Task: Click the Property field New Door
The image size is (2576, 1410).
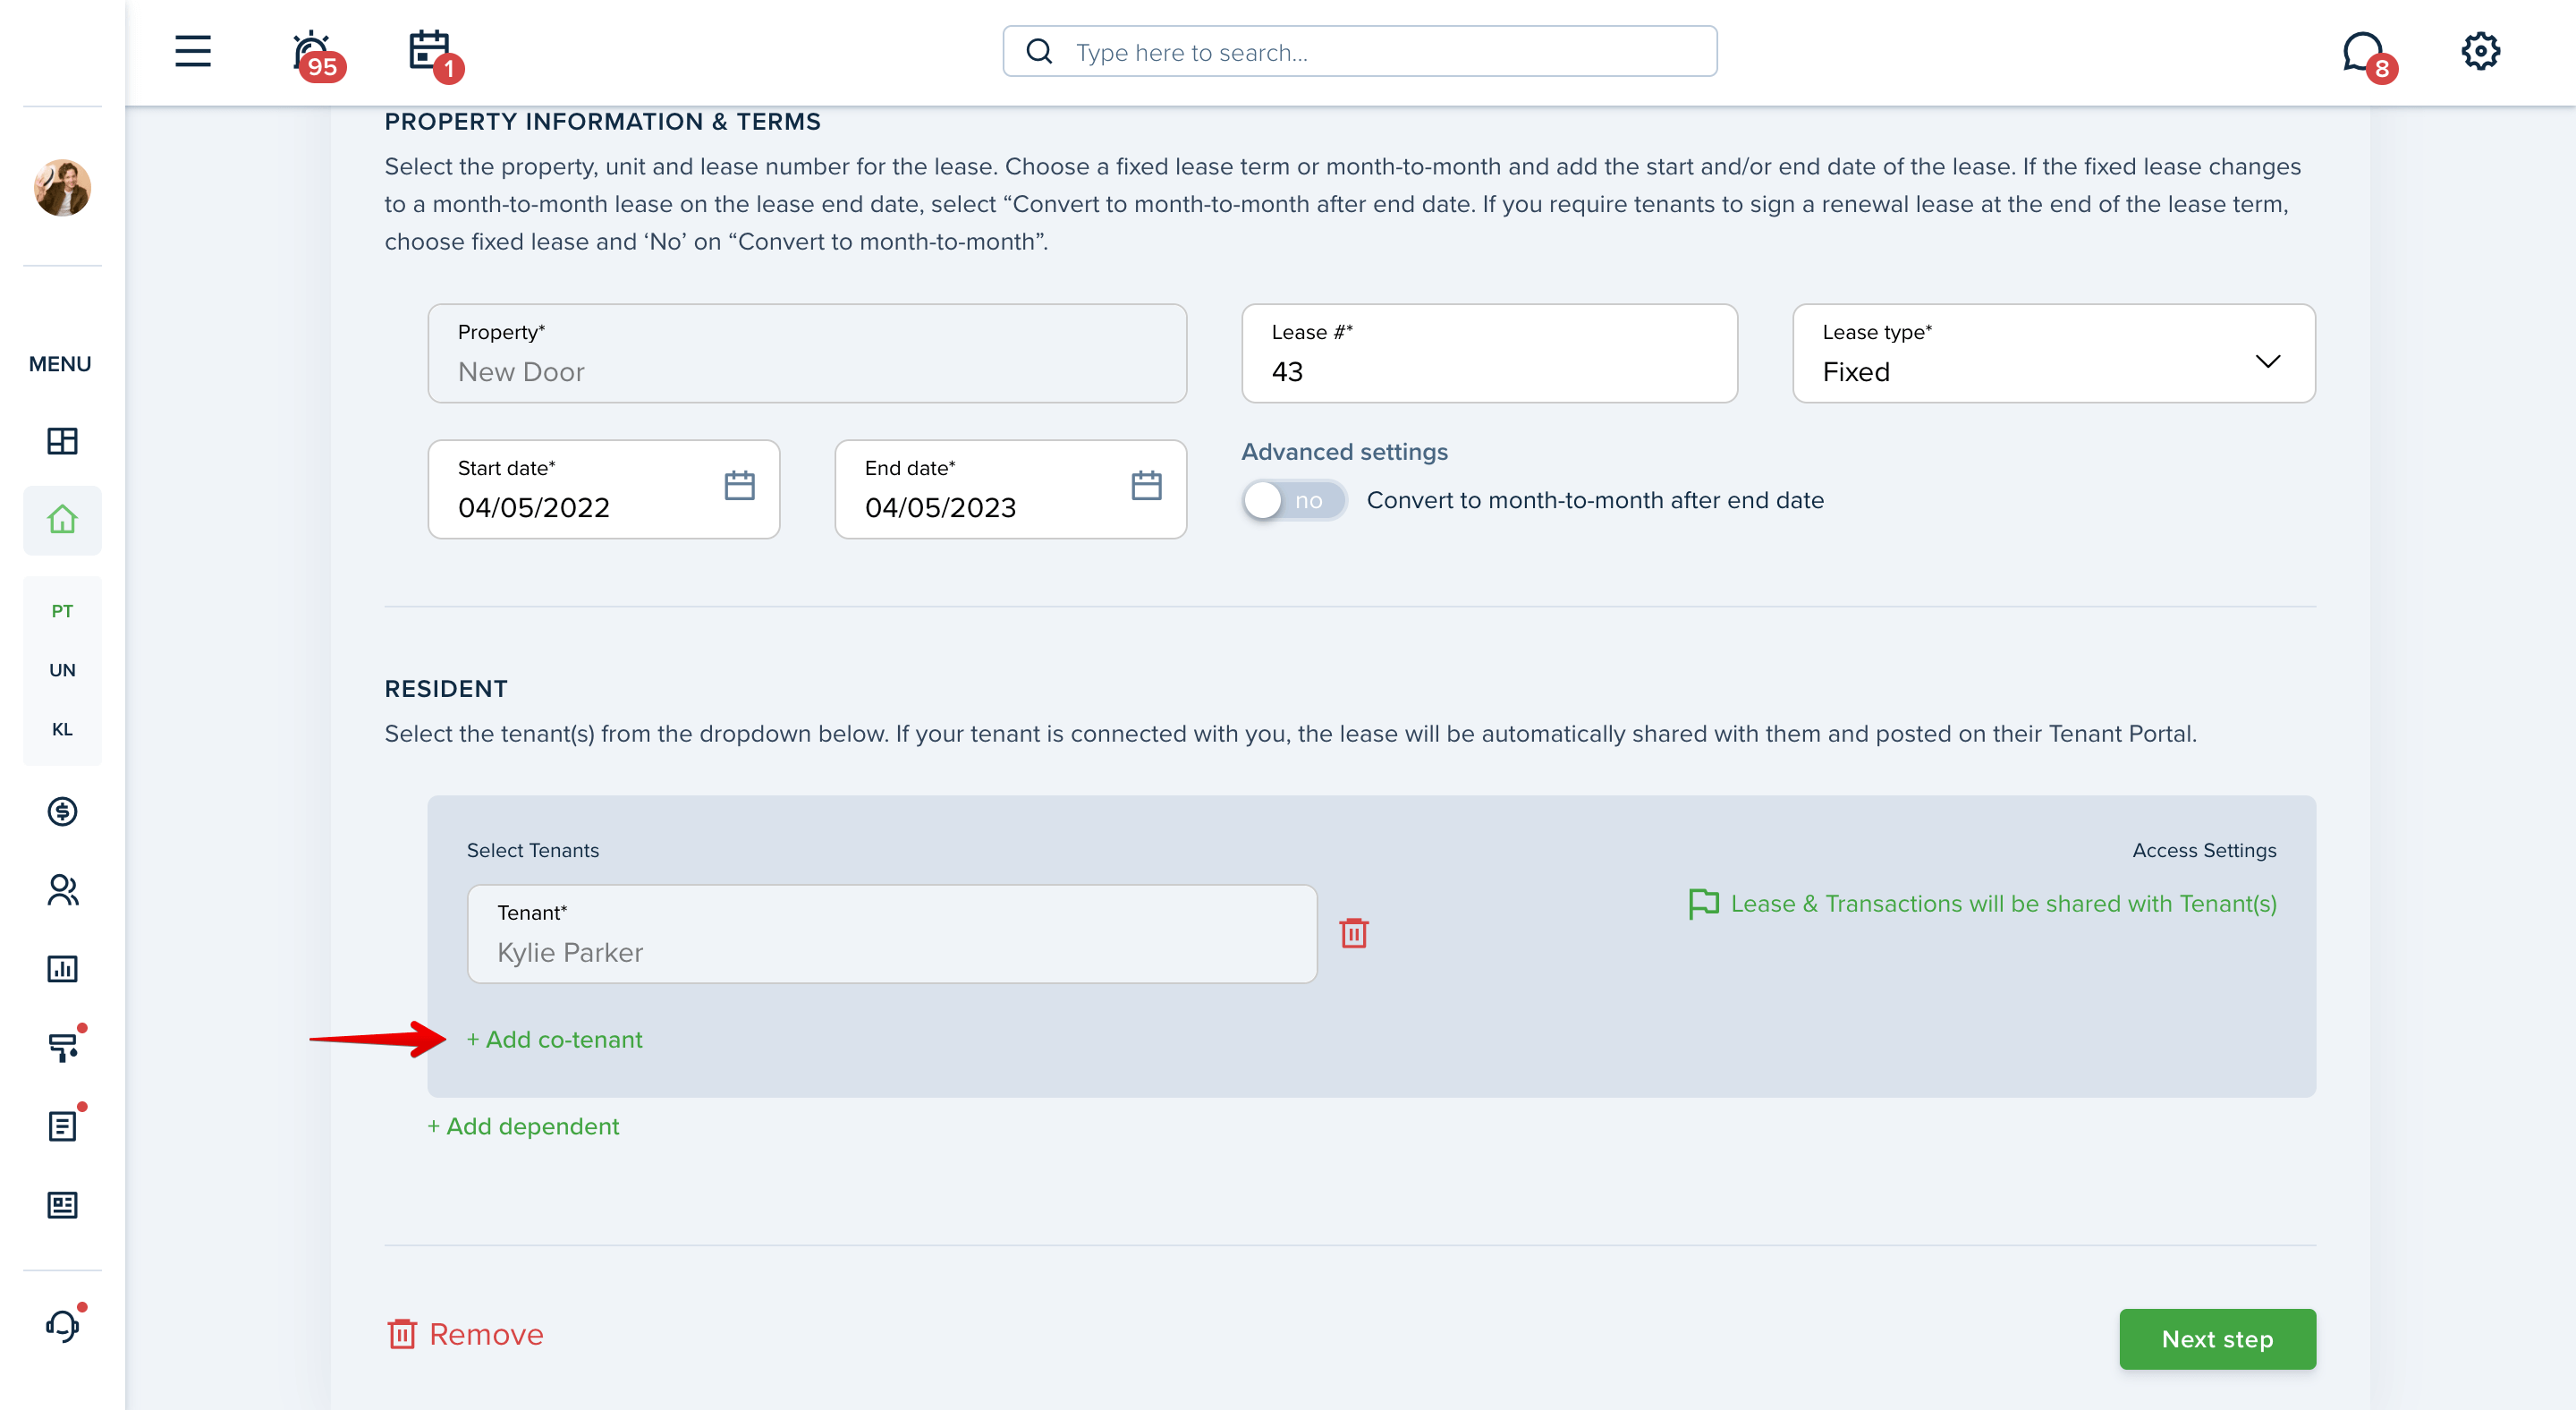Action: pos(807,353)
